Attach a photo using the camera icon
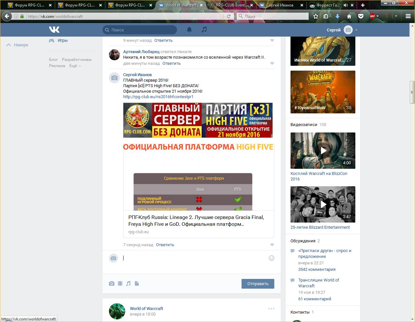The image size is (415, 322). coord(112,283)
